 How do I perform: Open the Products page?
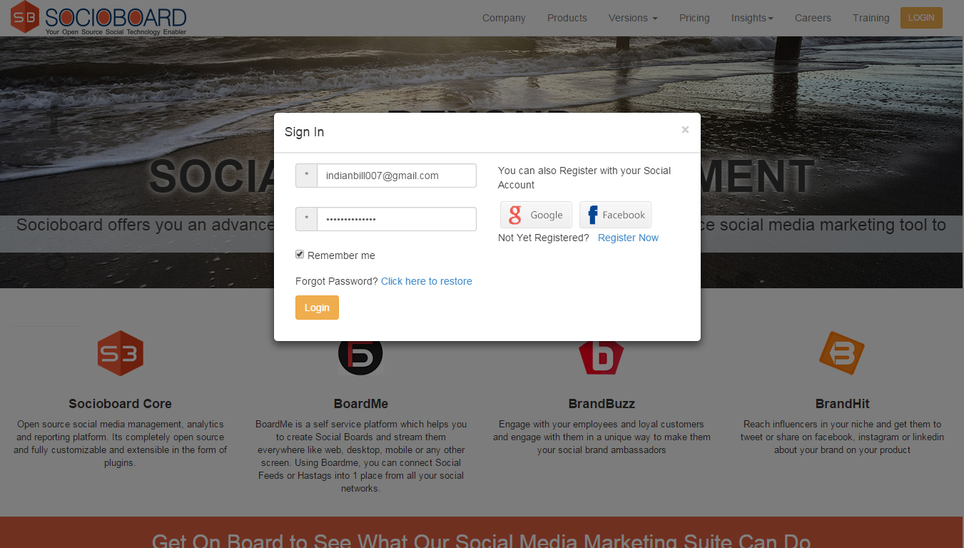(x=567, y=18)
